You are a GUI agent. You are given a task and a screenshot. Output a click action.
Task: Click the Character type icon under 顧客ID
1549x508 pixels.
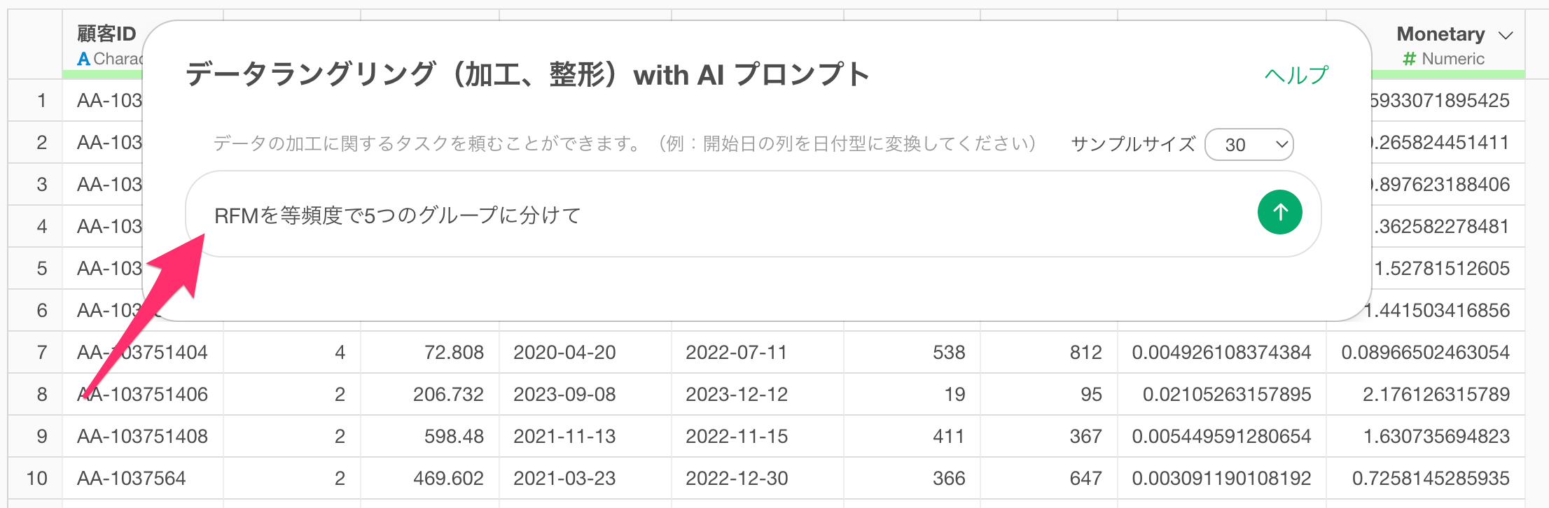coord(84,59)
